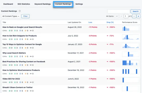The image size is (142, 93).
Task: Click blue external links icon for How to Rank on Google row
Action: [20, 31]
